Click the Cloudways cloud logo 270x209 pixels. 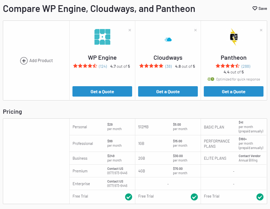[x=168, y=39]
